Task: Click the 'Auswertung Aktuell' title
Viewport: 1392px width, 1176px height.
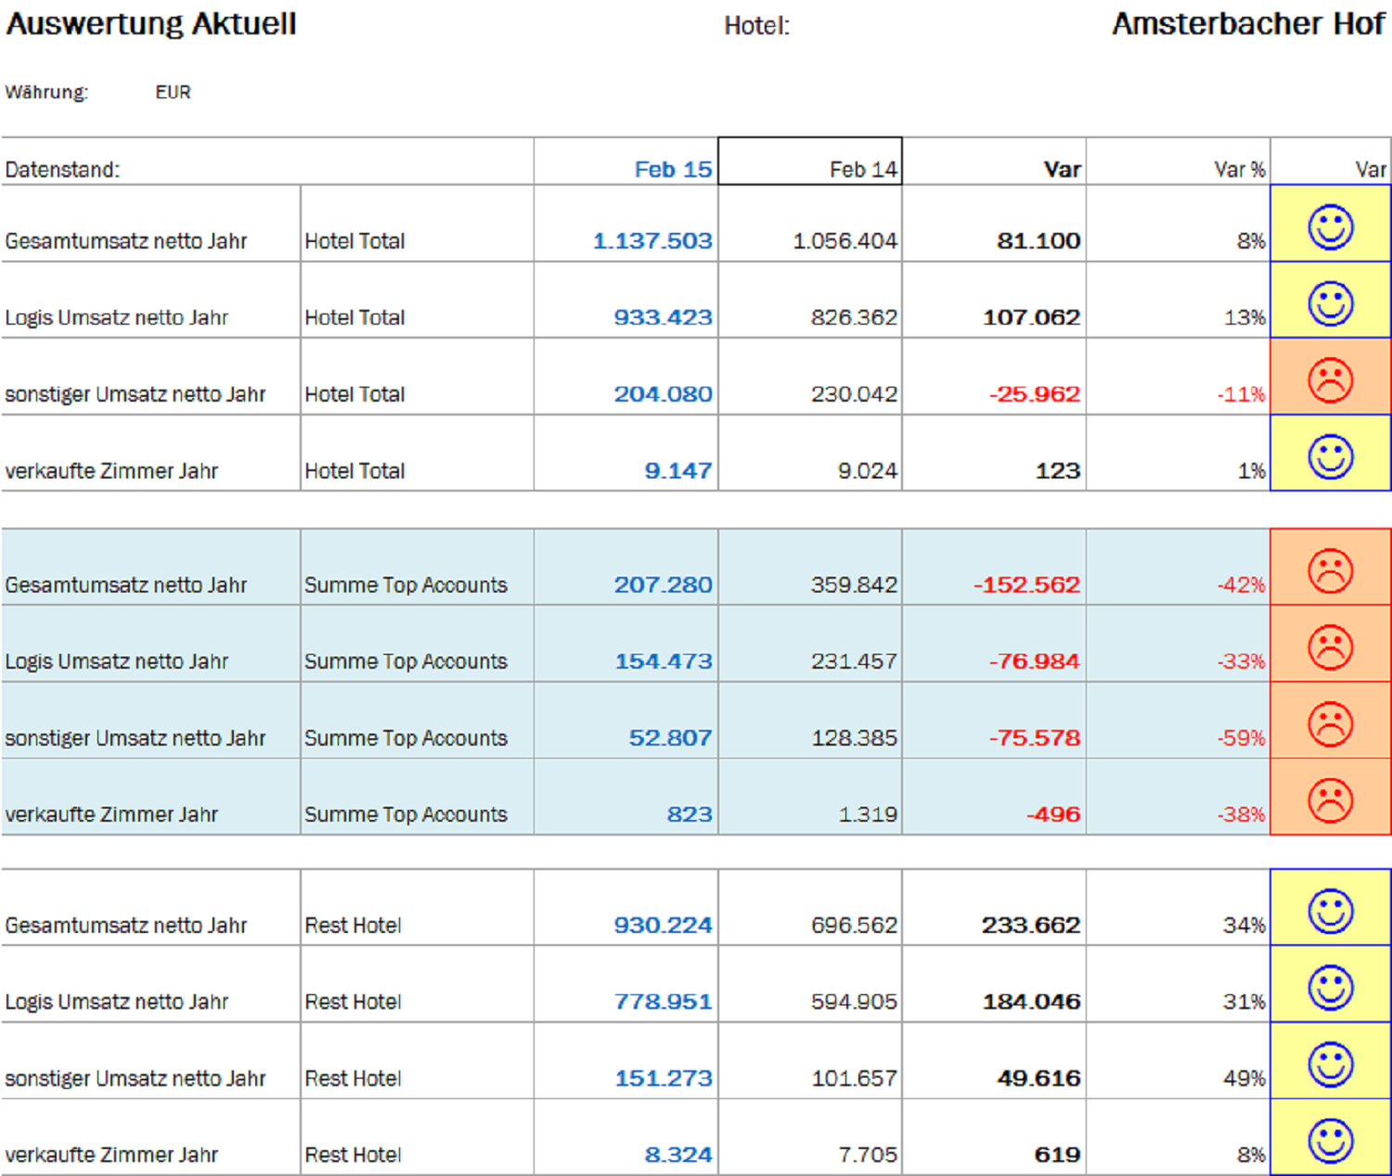Action: (151, 24)
